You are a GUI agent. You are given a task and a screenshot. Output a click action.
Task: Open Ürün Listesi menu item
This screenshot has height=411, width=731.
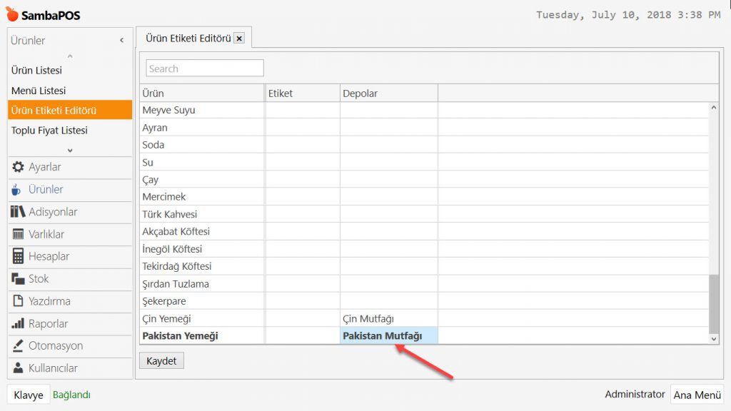point(36,71)
